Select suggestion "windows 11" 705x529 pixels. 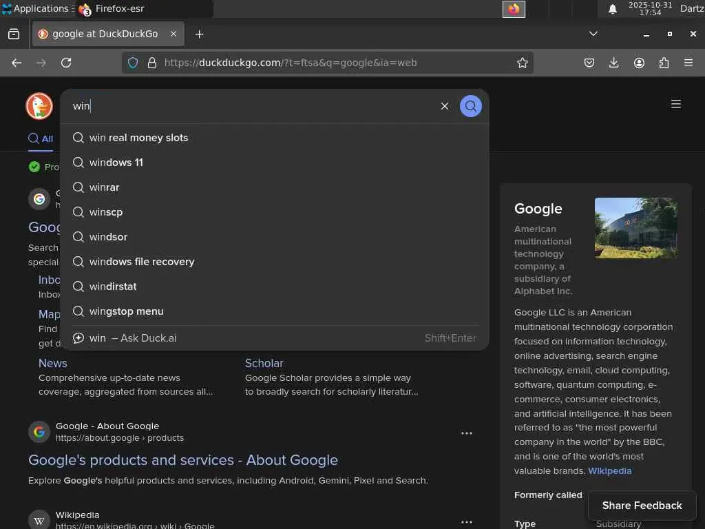point(275,163)
